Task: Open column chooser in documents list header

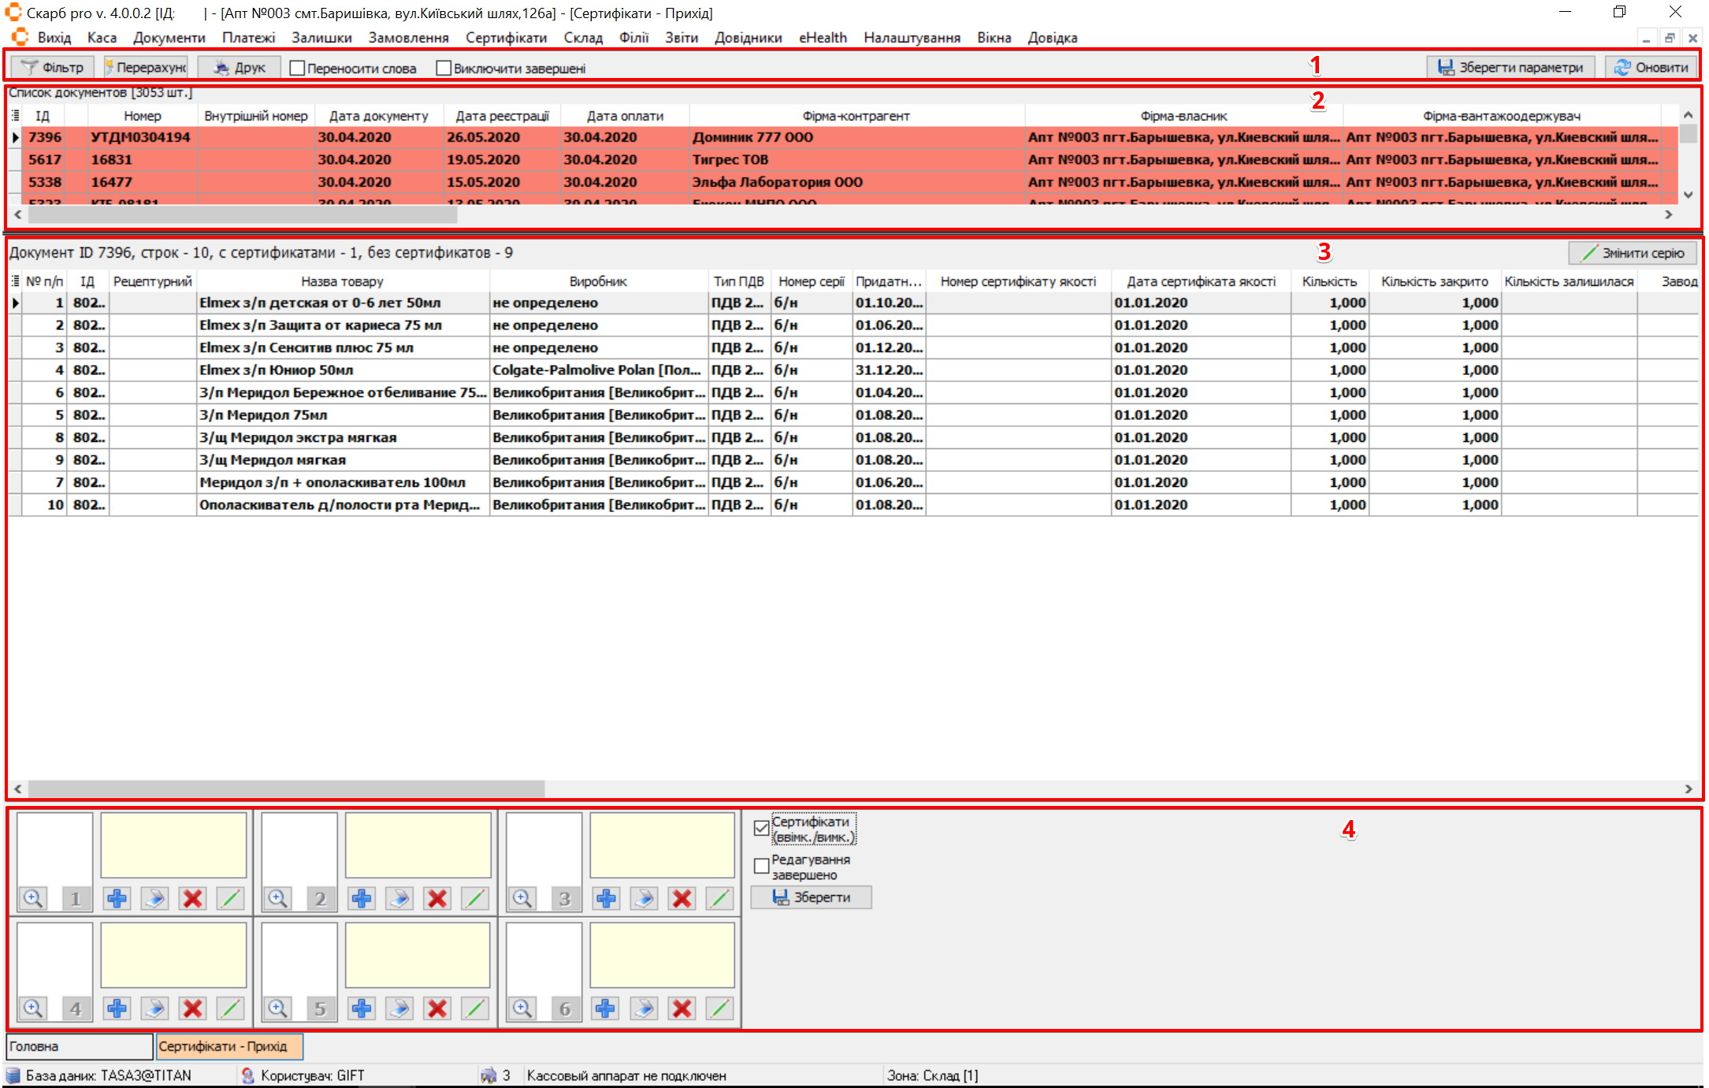Action: 15,116
